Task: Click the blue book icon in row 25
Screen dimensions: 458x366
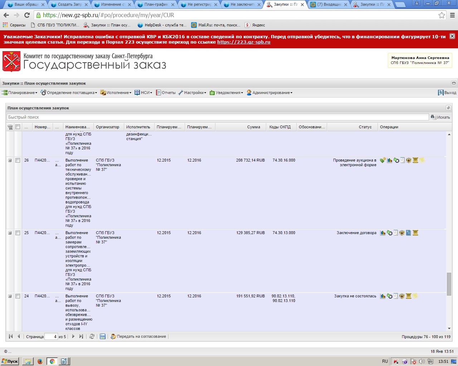Action: pos(408,233)
